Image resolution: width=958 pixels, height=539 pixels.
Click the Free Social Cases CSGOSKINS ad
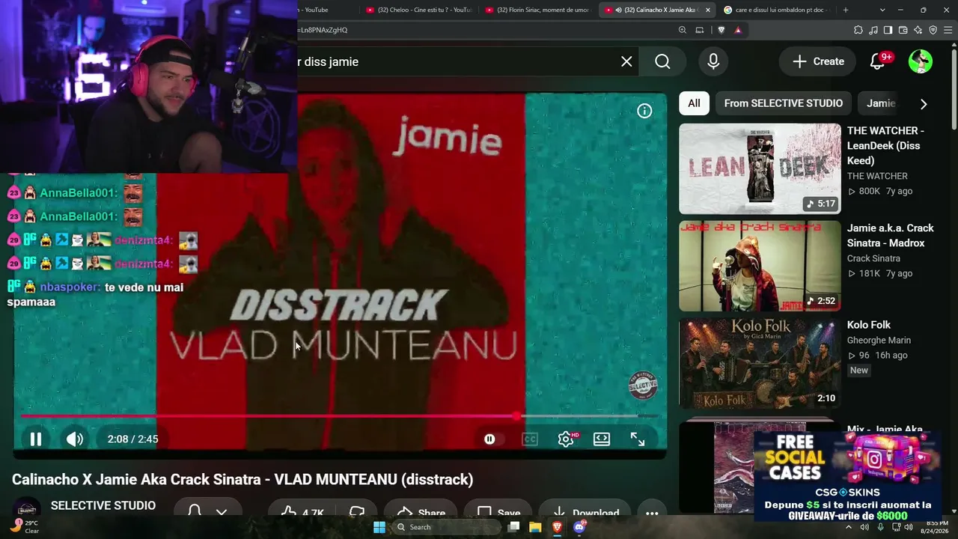click(846, 477)
